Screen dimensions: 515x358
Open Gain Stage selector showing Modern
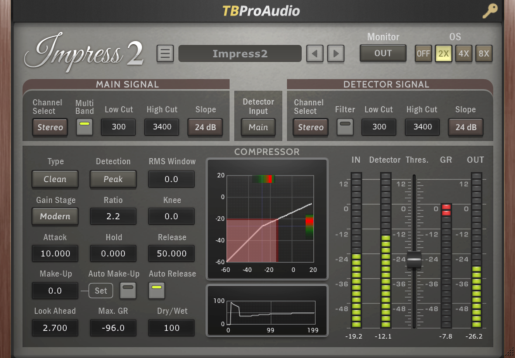coord(55,216)
